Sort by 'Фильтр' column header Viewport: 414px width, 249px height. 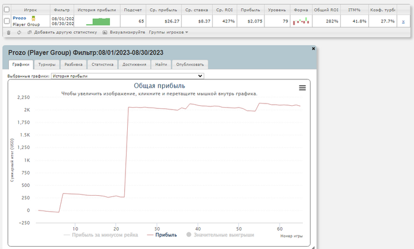pos(62,10)
